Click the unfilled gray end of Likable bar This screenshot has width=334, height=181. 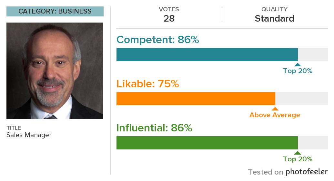[x=301, y=99]
